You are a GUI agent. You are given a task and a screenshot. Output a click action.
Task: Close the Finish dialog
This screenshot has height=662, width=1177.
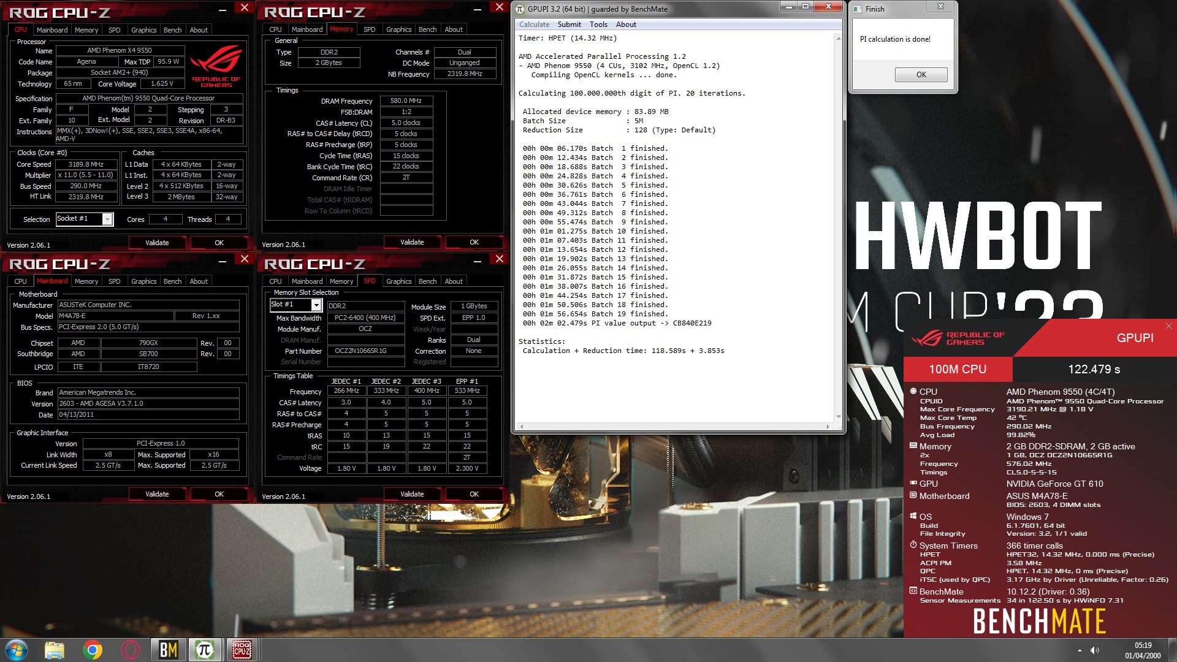940,7
